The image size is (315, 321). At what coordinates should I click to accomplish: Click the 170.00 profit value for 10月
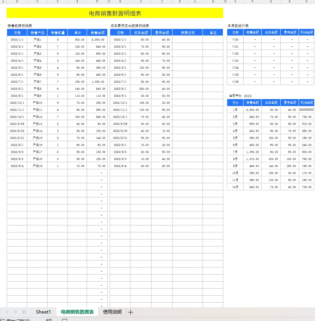coord(306,173)
